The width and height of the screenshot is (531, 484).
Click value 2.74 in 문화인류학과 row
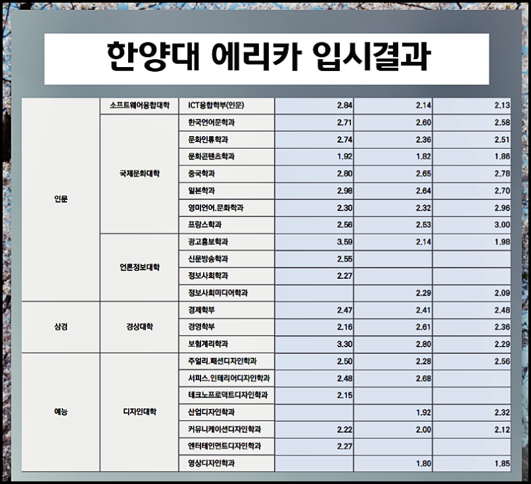[344, 139]
